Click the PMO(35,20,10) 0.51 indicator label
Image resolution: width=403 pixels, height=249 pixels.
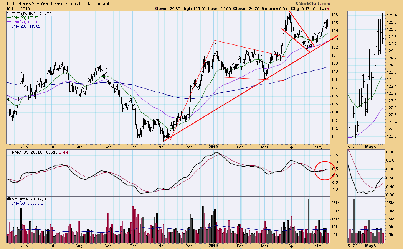(x=35, y=152)
